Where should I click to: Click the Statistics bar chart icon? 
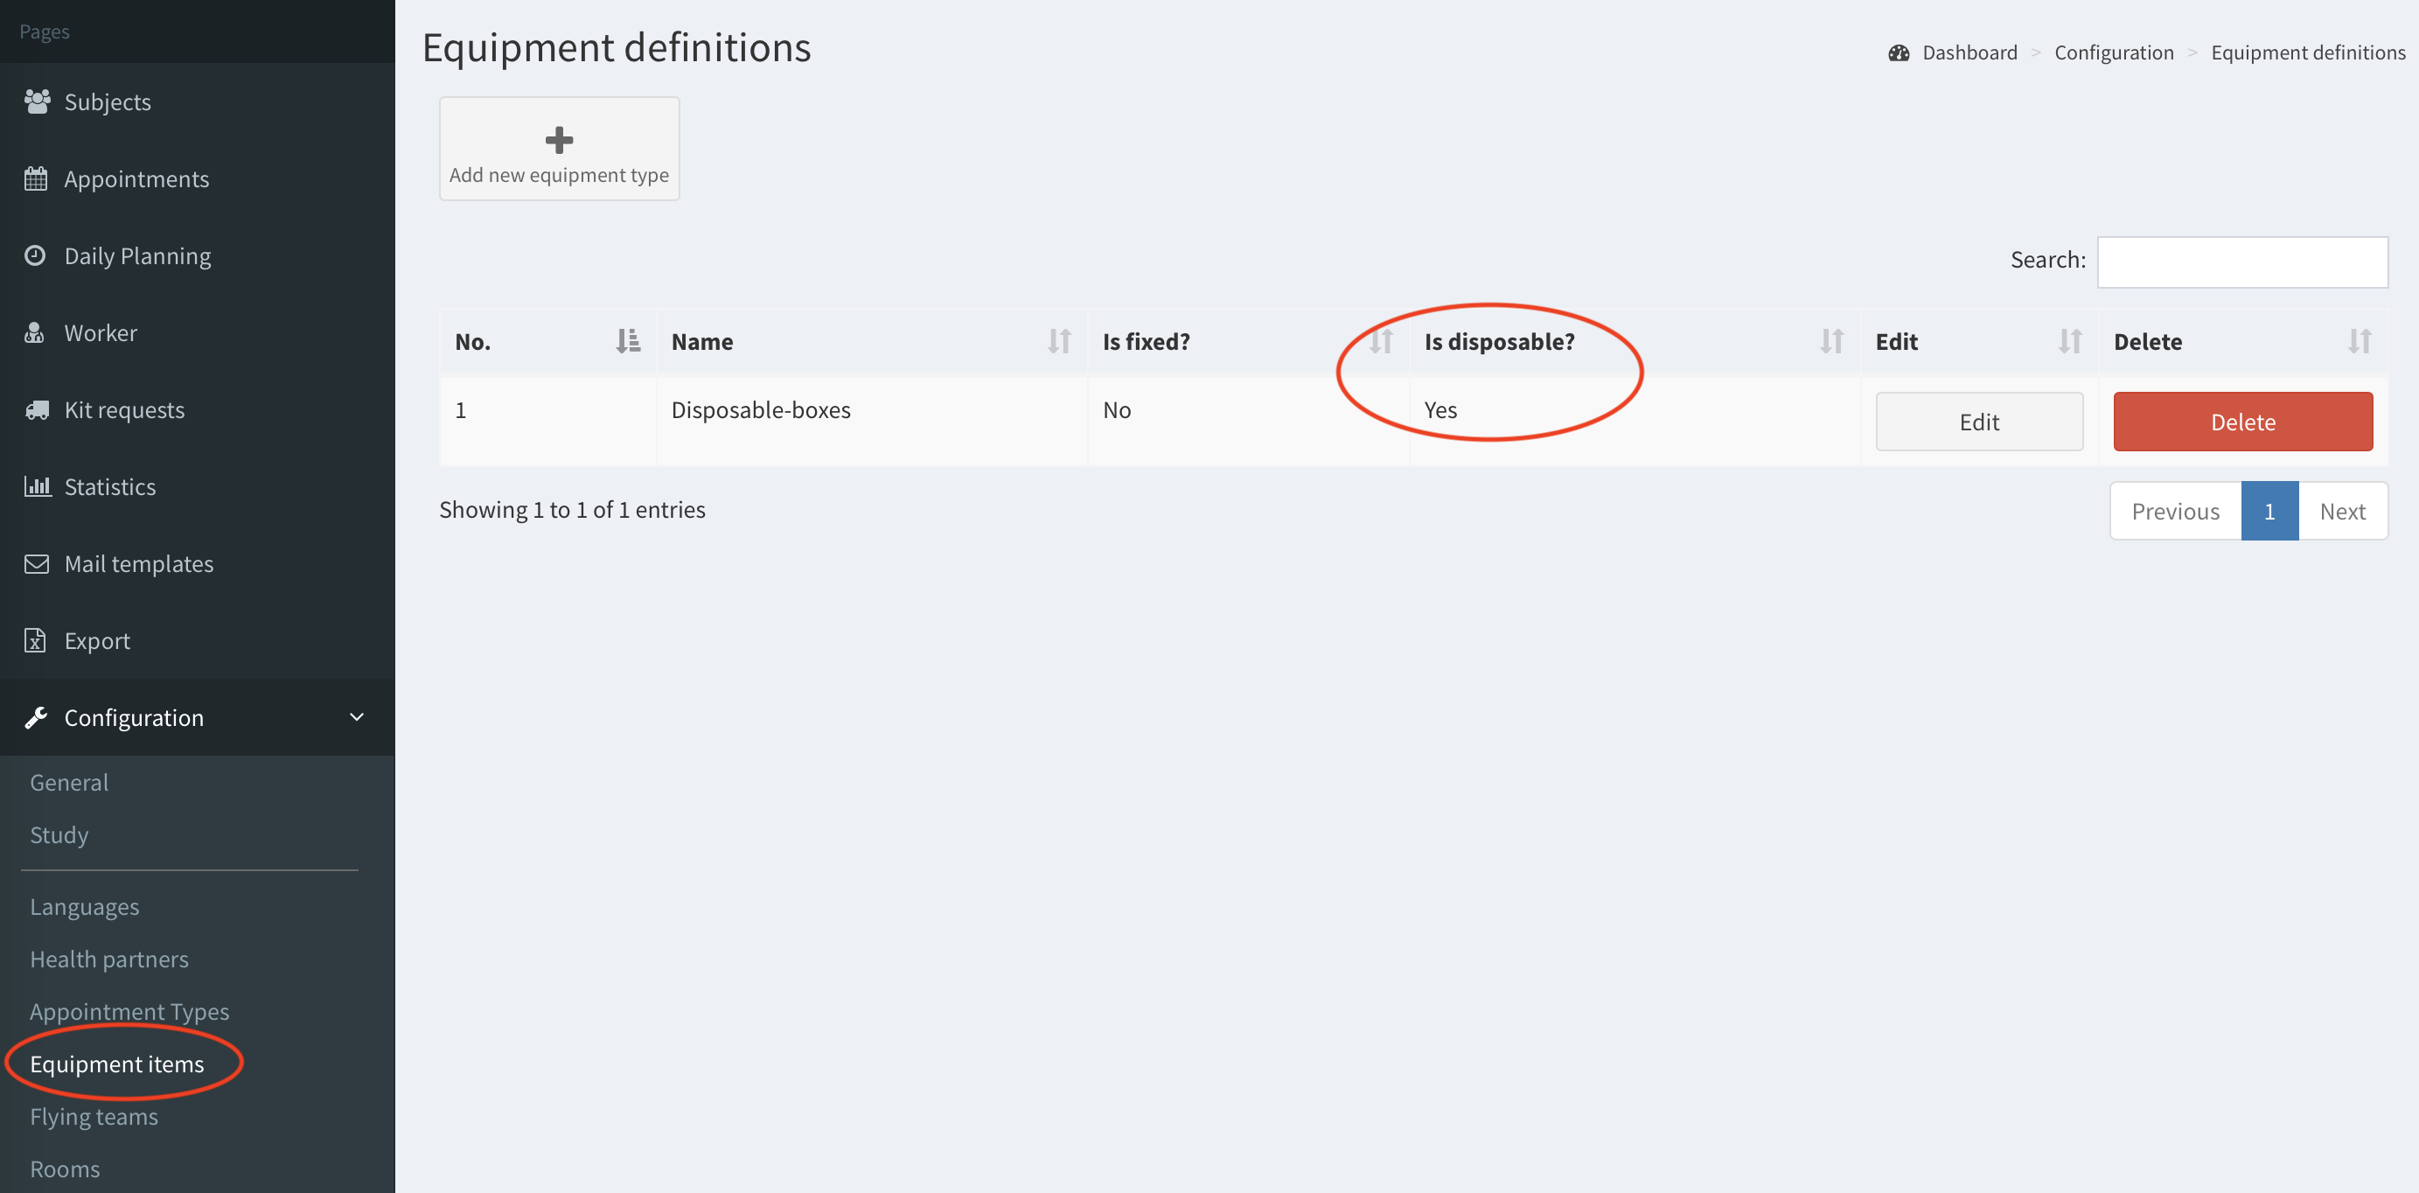pos(37,486)
